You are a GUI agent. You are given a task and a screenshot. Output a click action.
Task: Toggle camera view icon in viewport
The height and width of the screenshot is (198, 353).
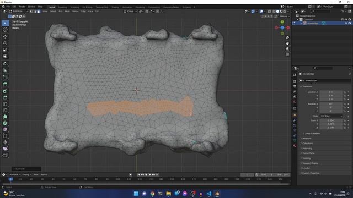[287, 49]
